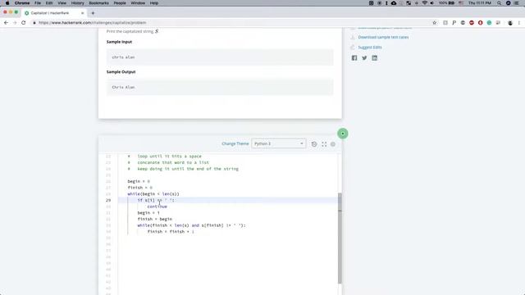The height and width of the screenshot is (295, 525).
Task: Click code line 'finish = begin'
Action: [x=155, y=219]
